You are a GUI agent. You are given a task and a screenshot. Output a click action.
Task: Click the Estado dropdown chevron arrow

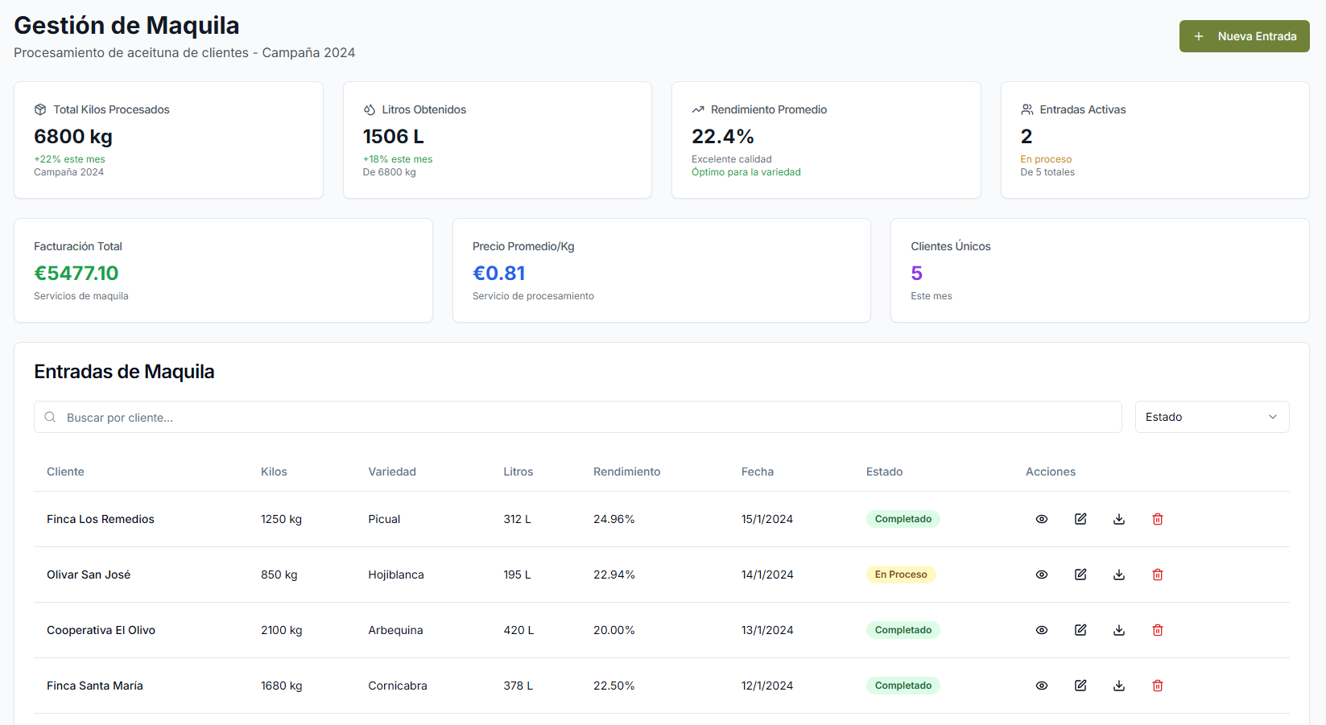pos(1273,417)
